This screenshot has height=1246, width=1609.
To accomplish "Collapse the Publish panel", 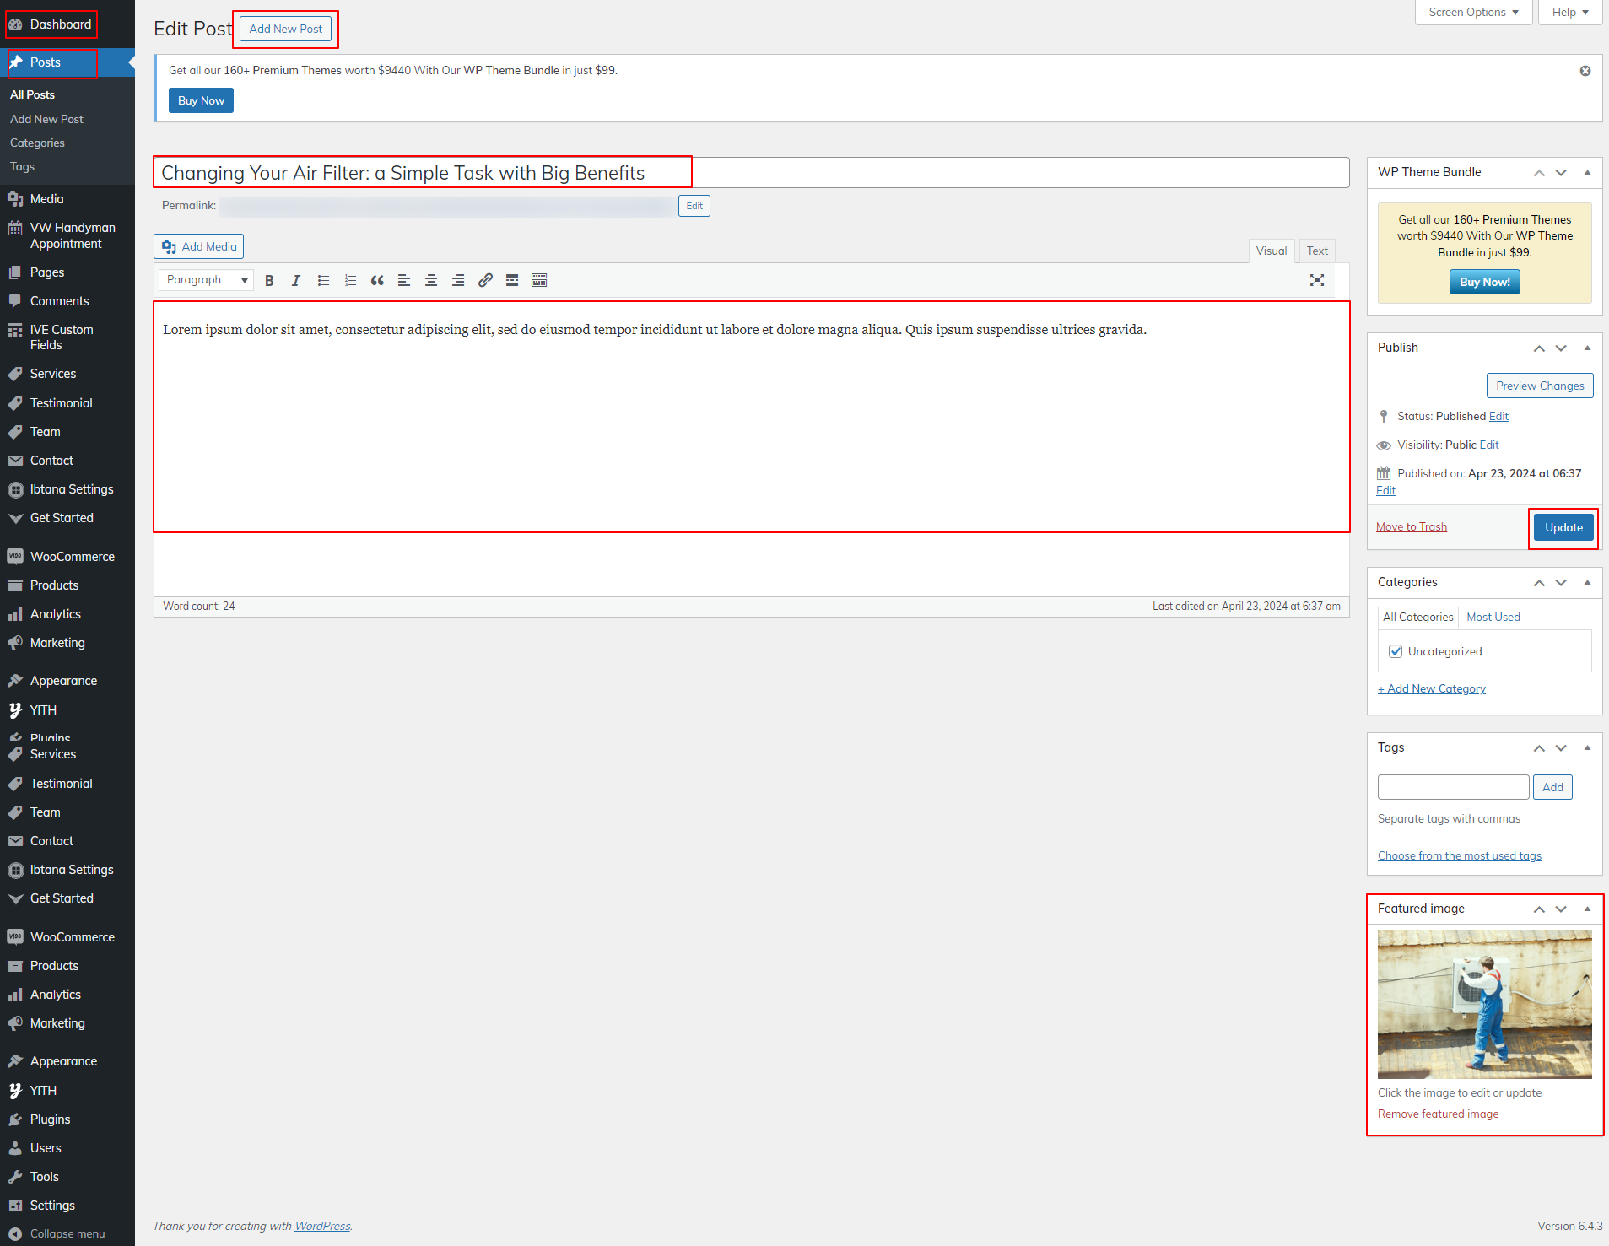I will (1587, 348).
